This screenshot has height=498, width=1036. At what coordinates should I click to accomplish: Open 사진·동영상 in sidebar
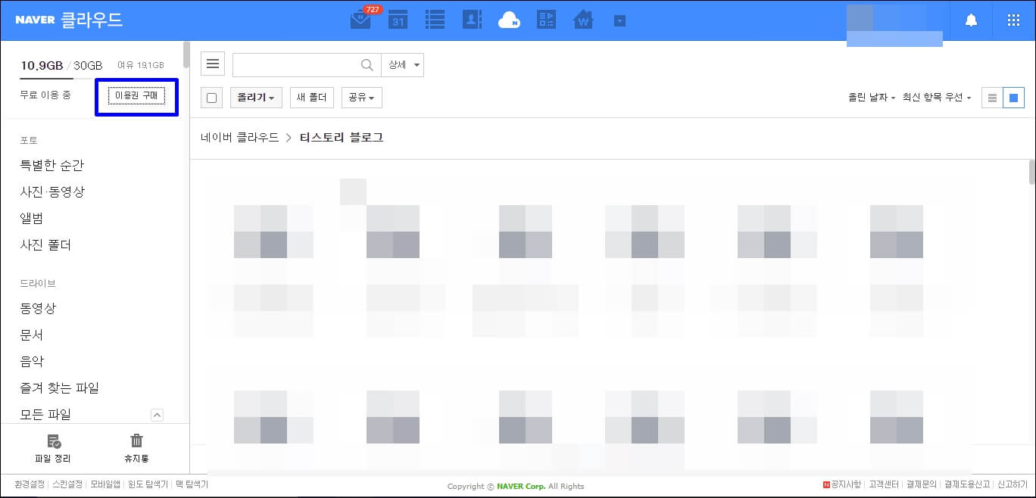click(52, 192)
